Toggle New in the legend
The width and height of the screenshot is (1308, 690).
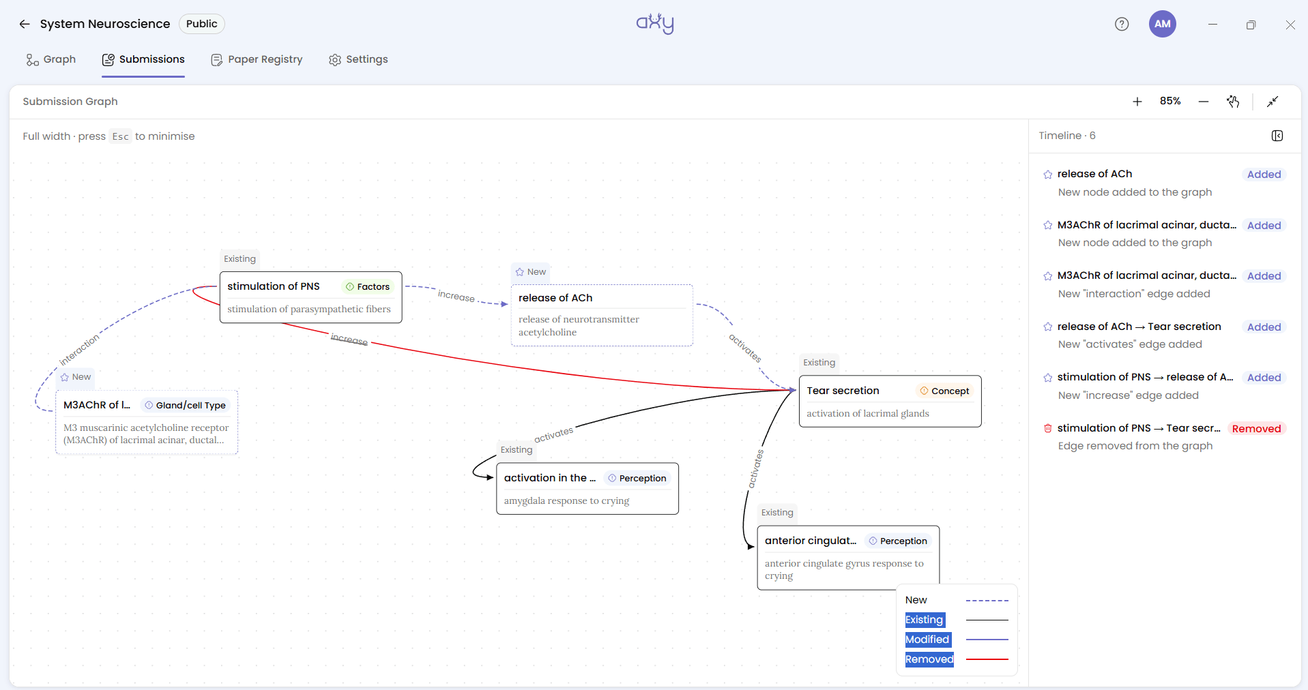click(x=916, y=600)
